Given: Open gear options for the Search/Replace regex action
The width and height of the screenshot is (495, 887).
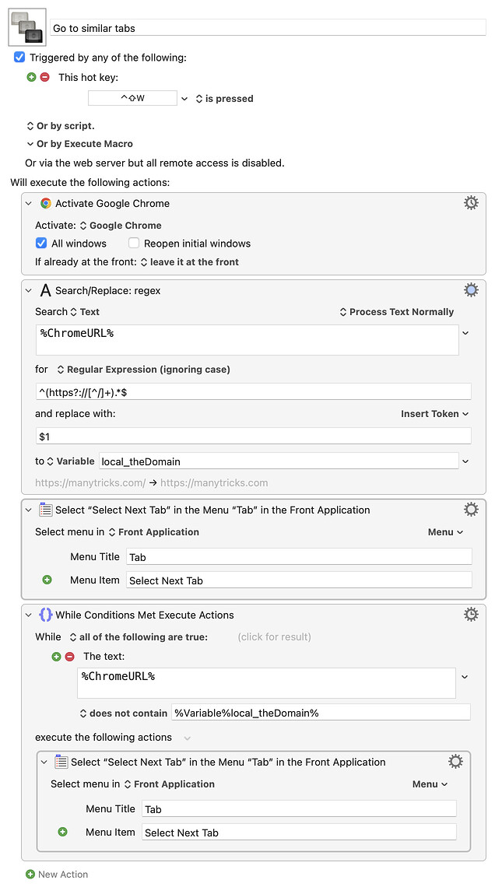Looking at the screenshot, I should [x=471, y=289].
